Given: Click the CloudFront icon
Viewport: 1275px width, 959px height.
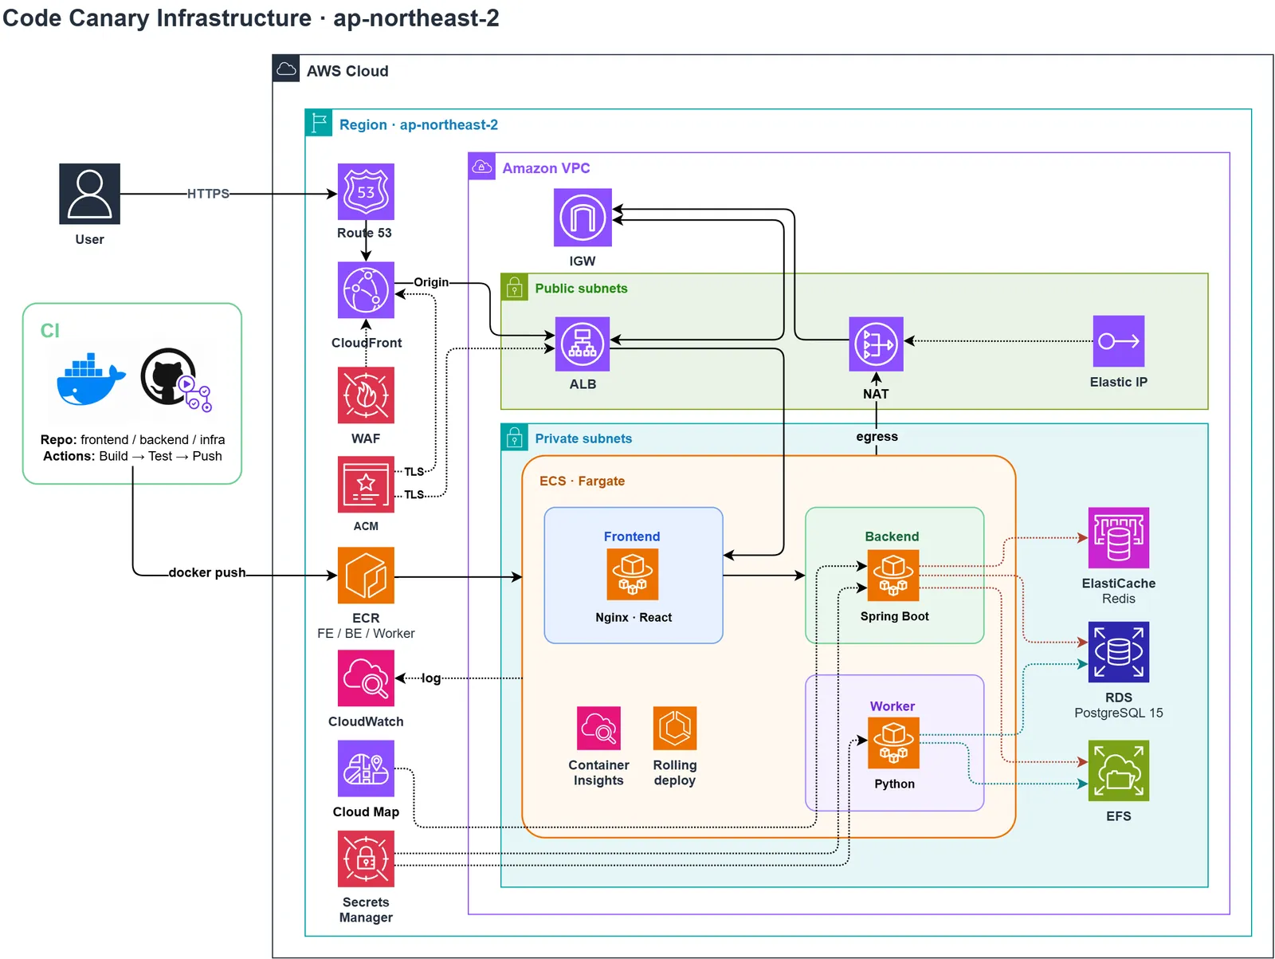Looking at the screenshot, I should point(366,290).
